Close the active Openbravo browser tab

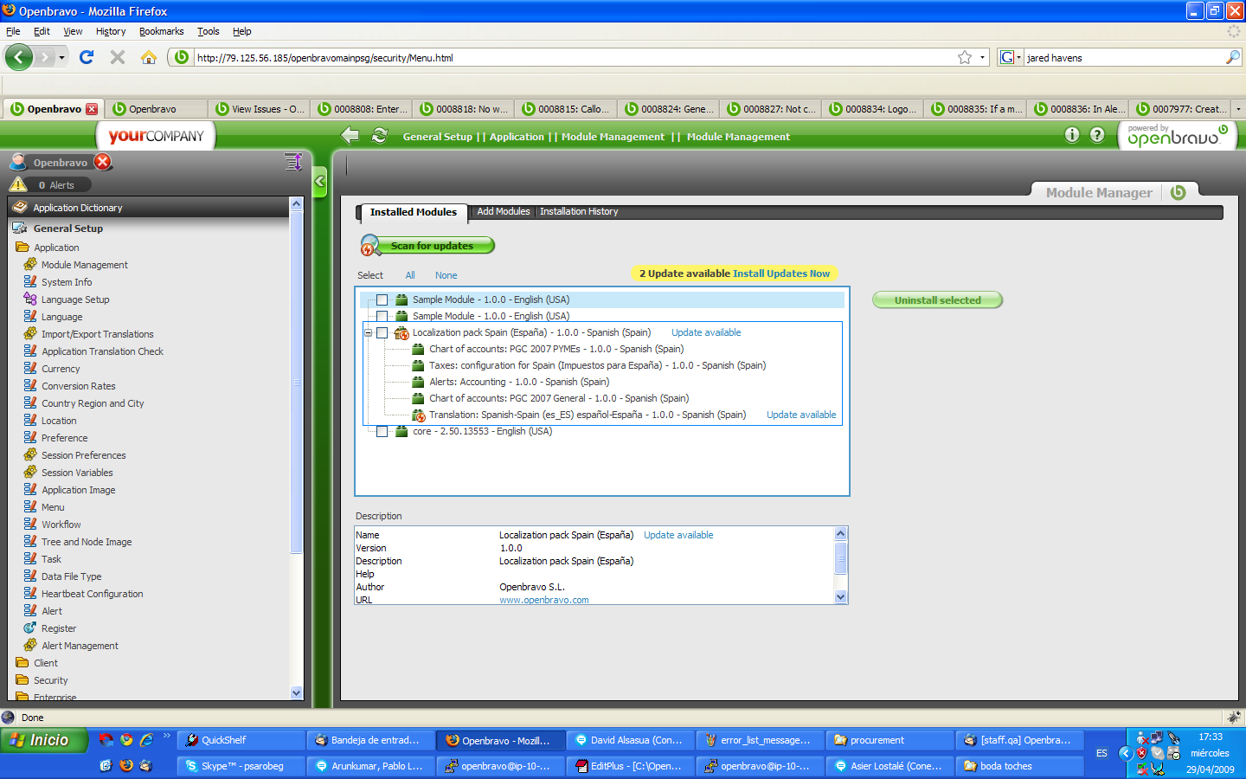pyautogui.click(x=92, y=109)
